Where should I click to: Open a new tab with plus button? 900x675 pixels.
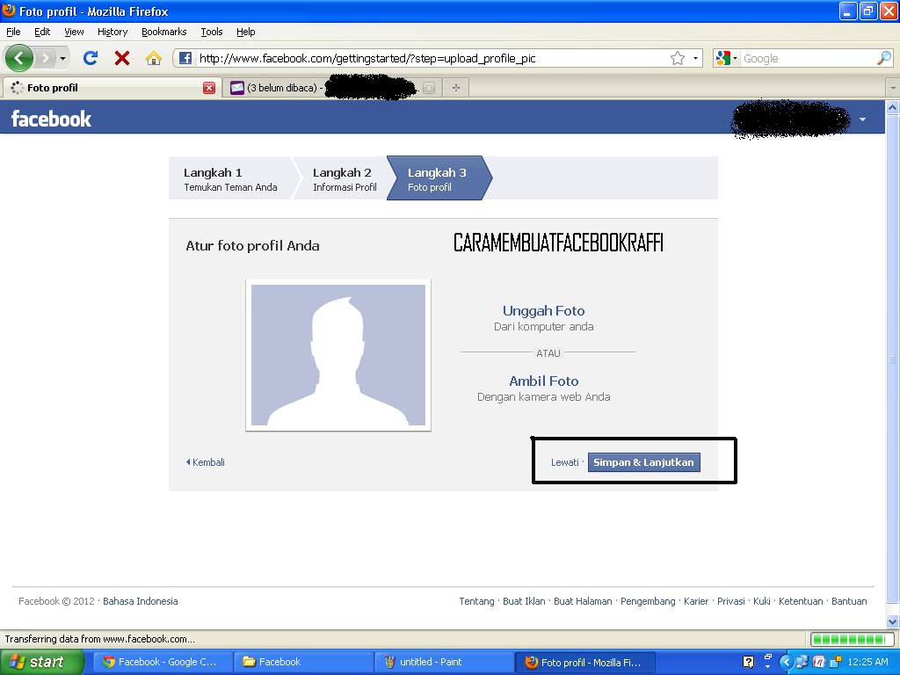[456, 88]
